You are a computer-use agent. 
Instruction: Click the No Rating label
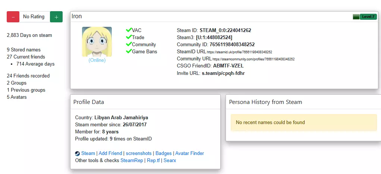[34, 17]
